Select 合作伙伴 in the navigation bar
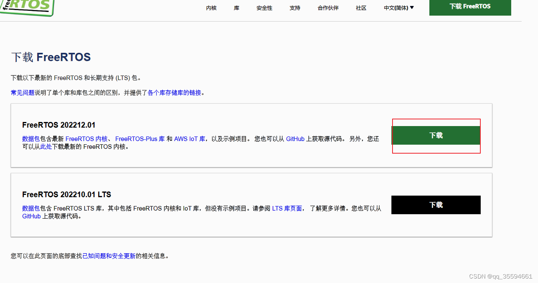 [328, 7]
